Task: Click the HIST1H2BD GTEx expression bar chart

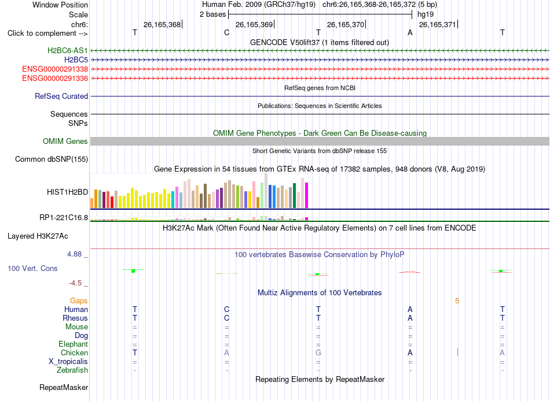Action: click(199, 191)
